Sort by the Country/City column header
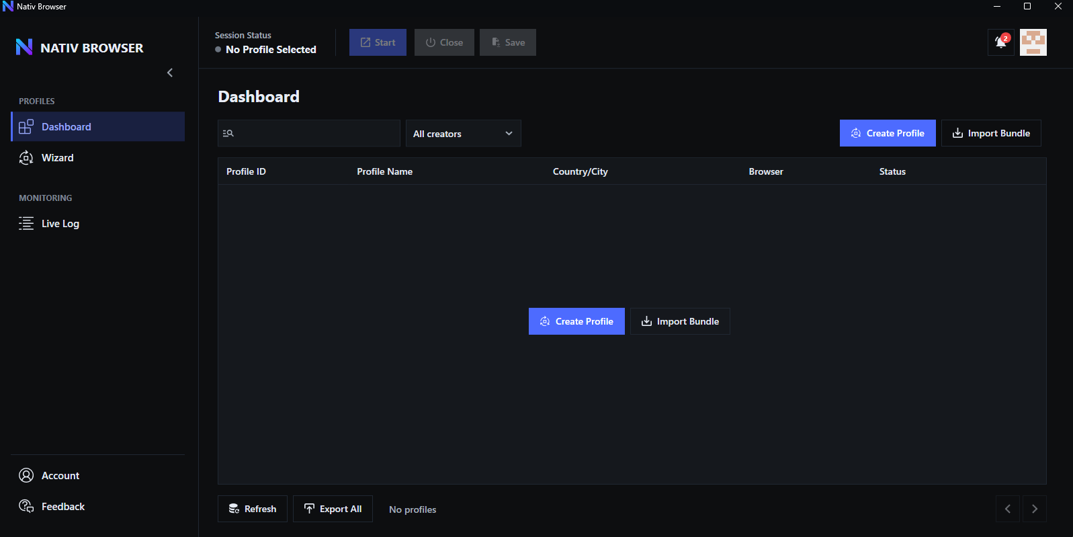The width and height of the screenshot is (1073, 537). (x=581, y=171)
